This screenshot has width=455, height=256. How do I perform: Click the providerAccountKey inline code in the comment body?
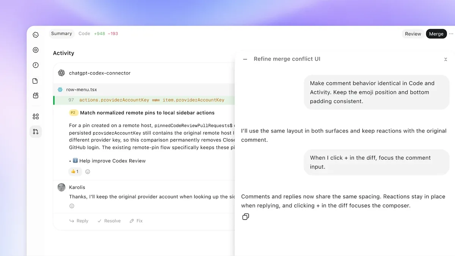[x=117, y=133]
